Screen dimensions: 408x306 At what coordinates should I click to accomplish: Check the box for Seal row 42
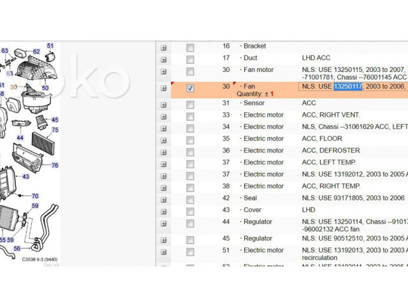(190, 199)
